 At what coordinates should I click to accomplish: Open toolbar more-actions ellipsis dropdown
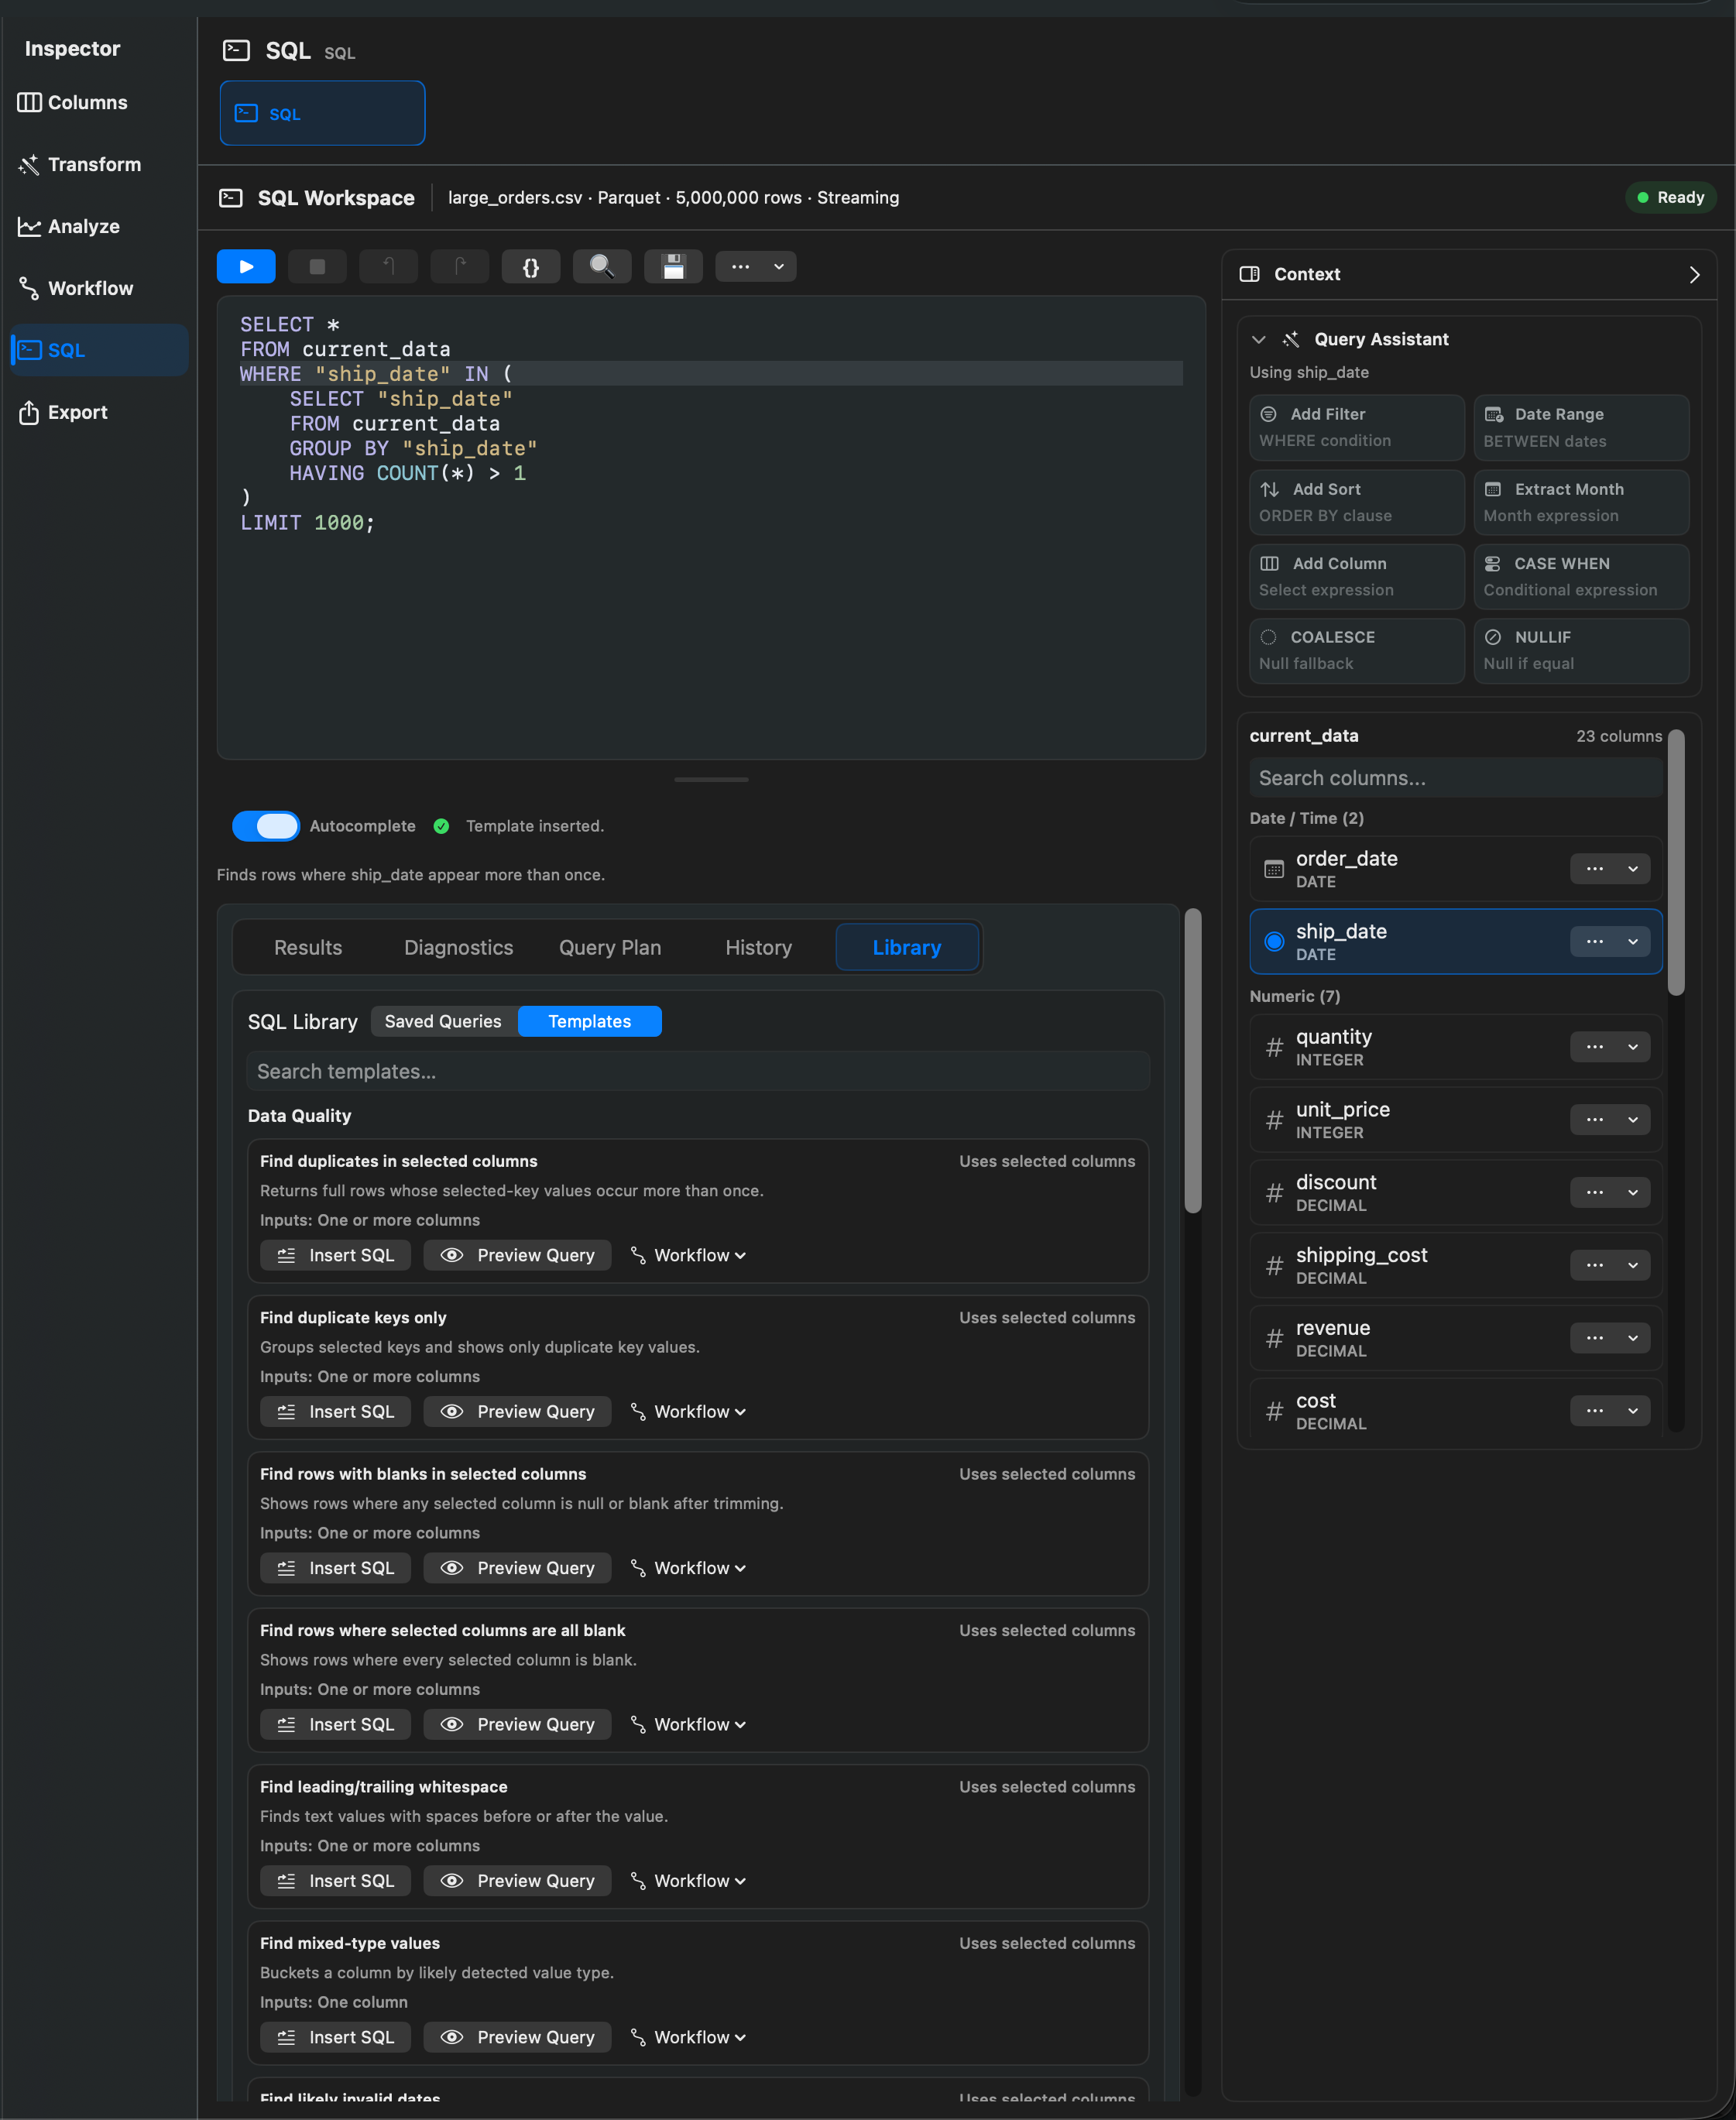[756, 266]
